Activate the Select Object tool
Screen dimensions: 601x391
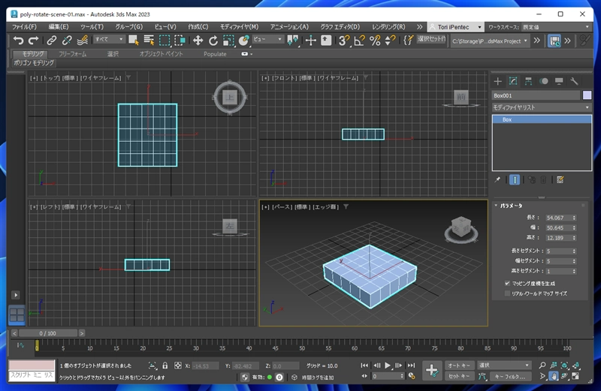[134, 41]
